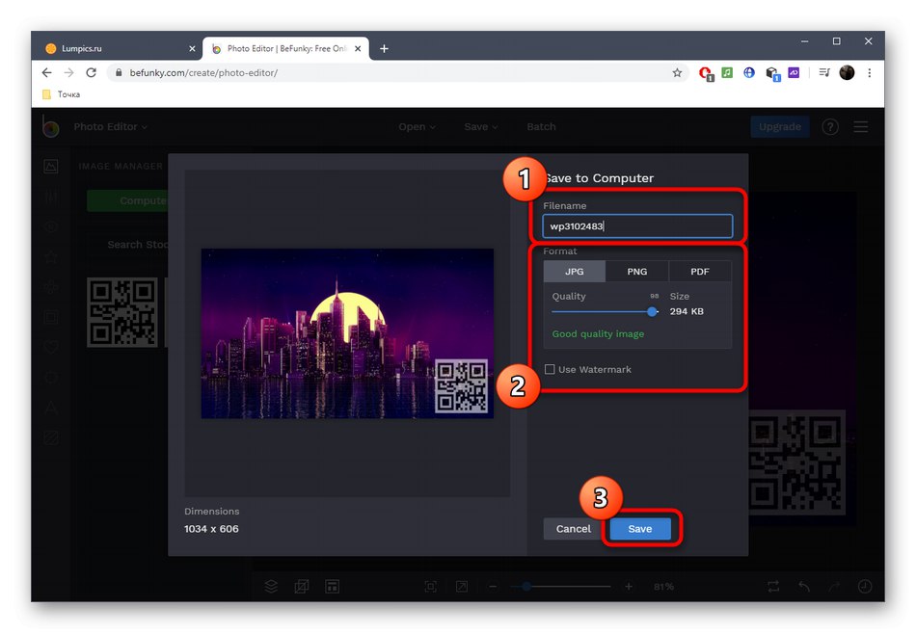This screenshot has height=633, width=916.
Task: Click the zoom in plus icon
Action: [629, 587]
